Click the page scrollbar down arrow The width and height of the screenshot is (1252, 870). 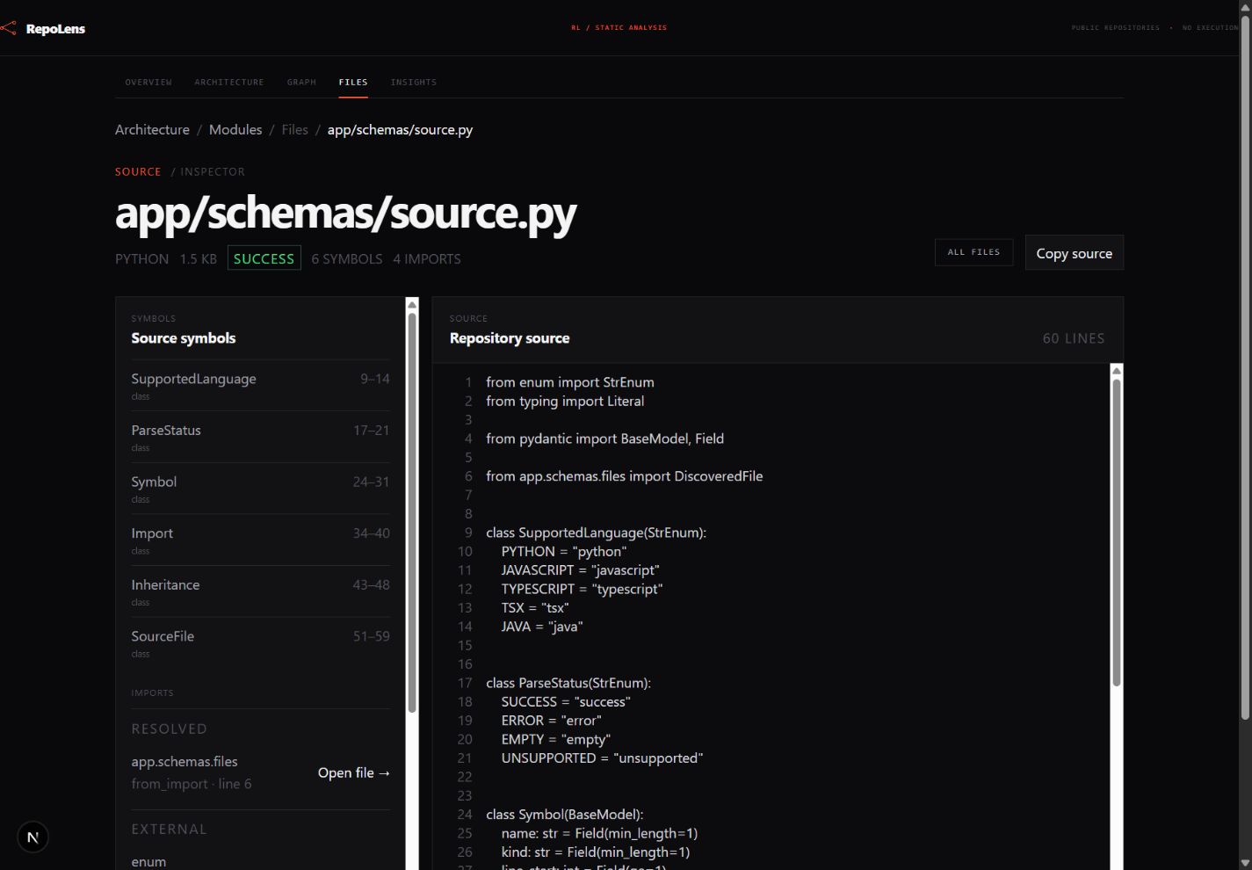(x=1245, y=863)
